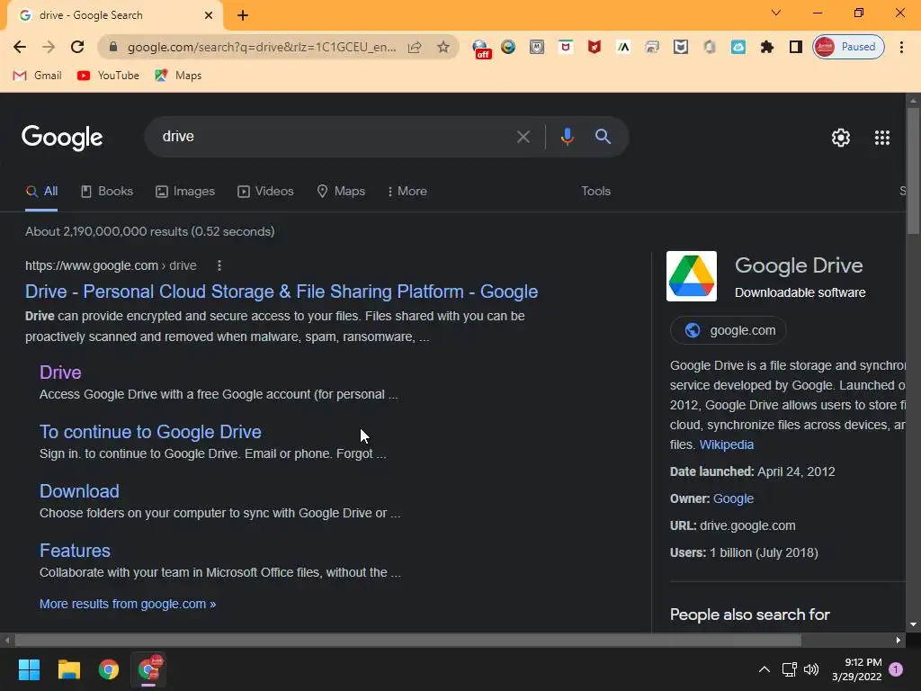Open the Maps bookmark

(x=178, y=76)
